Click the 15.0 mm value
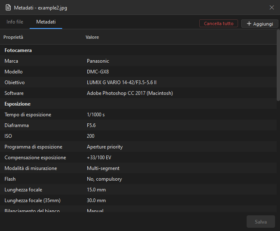The width and height of the screenshot is (280, 231). pos(96,190)
